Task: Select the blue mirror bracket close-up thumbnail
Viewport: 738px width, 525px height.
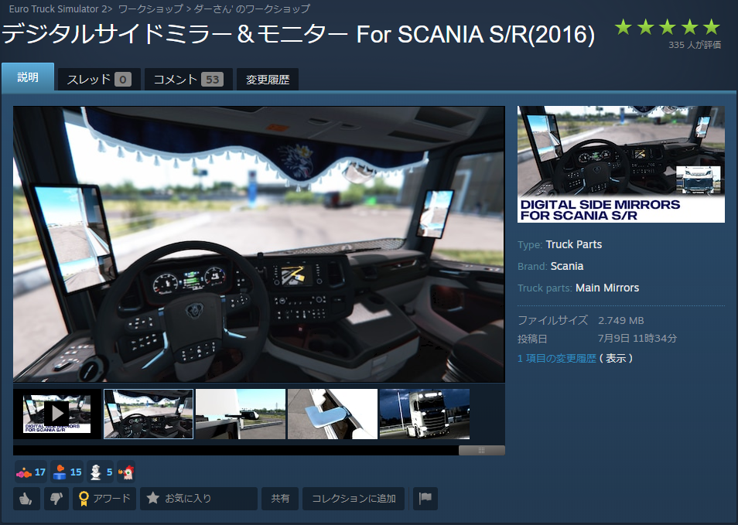Action: click(333, 414)
